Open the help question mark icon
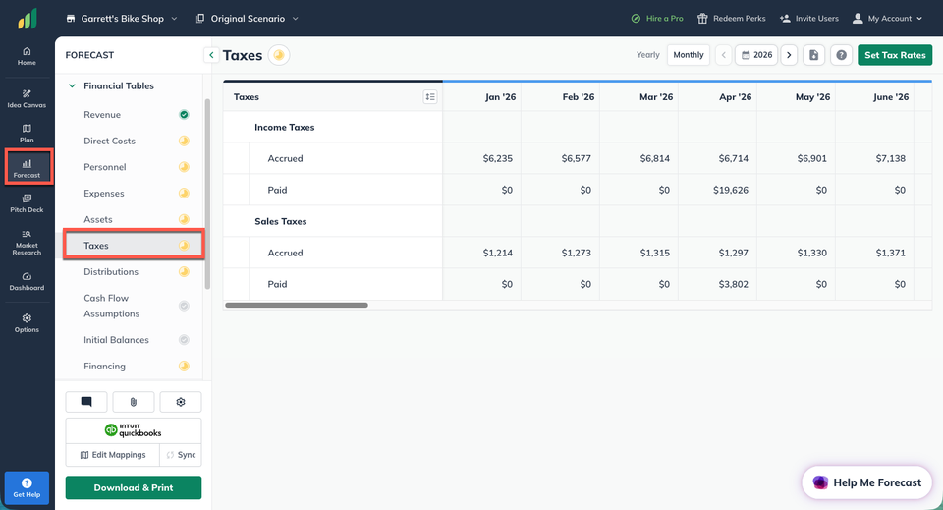This screenshot has height=510, width=943. (841, 55)
